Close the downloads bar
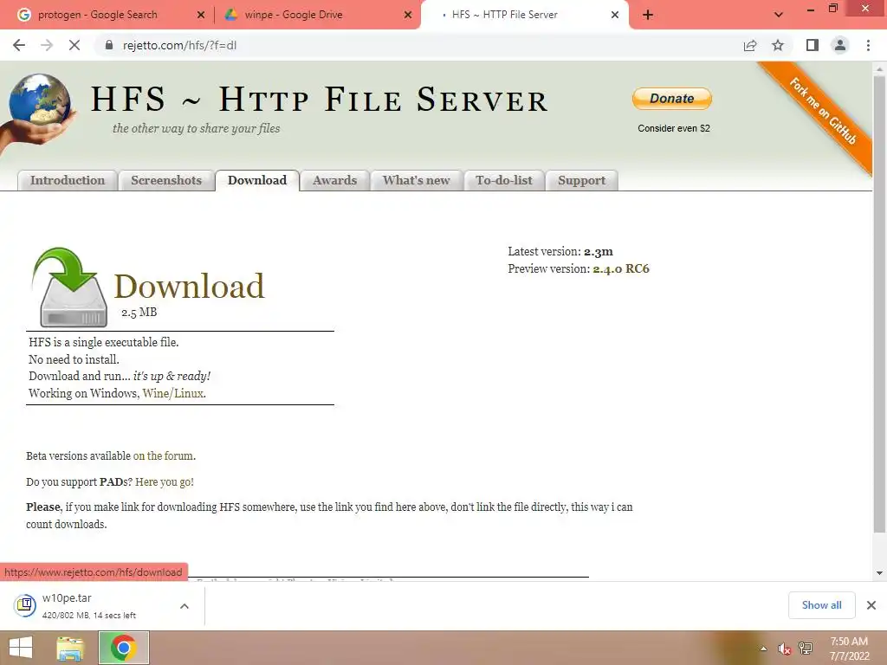 [871, 605]
